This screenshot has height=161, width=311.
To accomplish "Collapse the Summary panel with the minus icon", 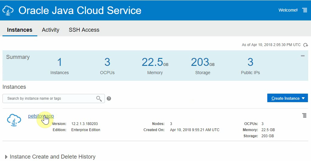I will tap(303, 56).
